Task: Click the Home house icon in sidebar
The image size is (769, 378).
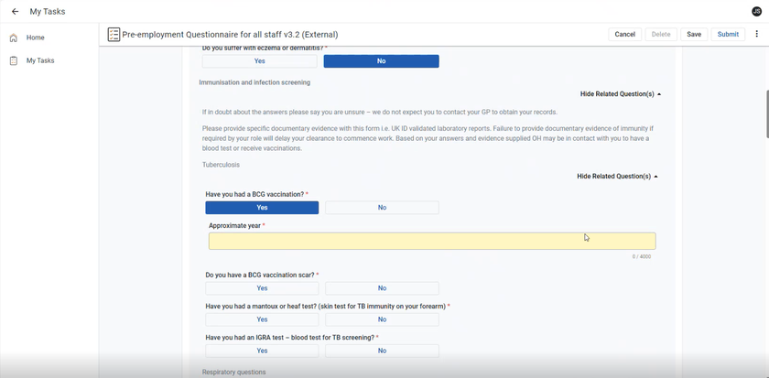Action: [14, 38]
